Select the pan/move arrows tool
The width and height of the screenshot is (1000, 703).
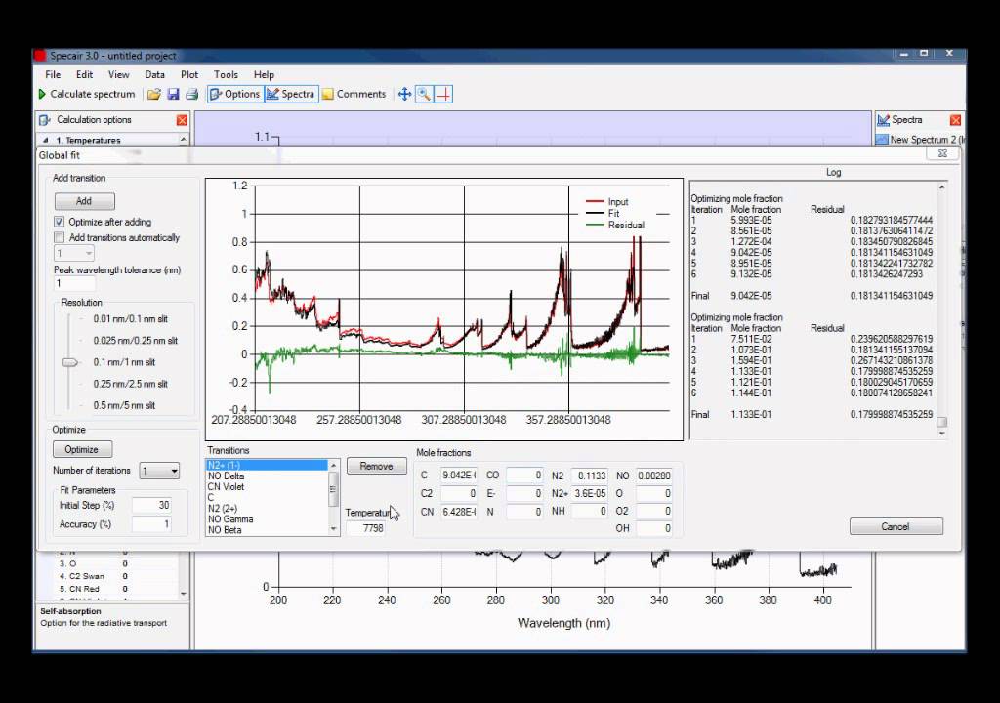tap(404, 95)
